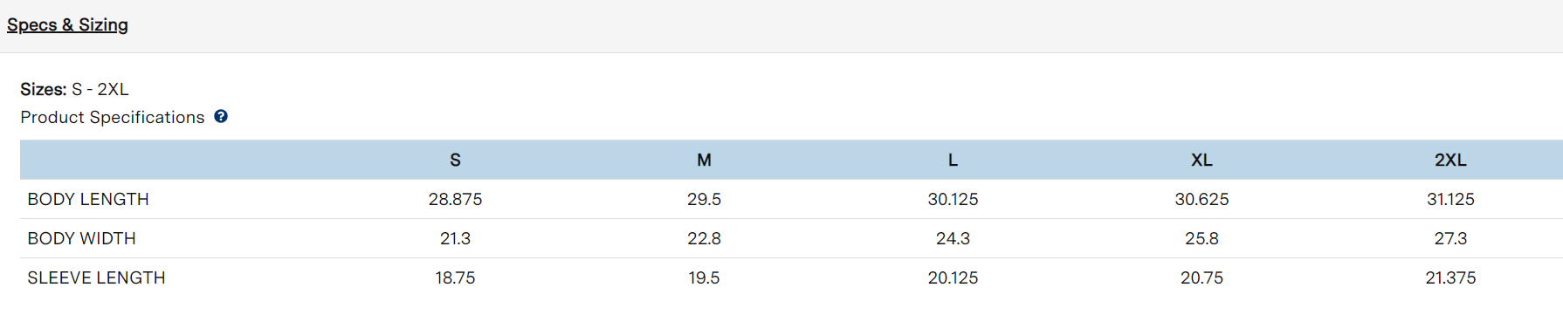
Task: Click sleeve length value 18.75 for S
Action: 455,277
